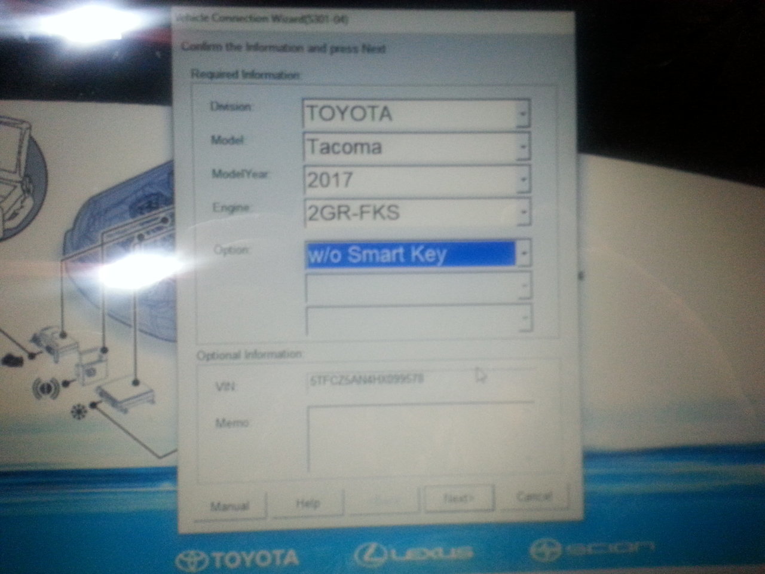Viewport: 765px width, 574px height.
Task: Click the Manual button
Action: click(x=230, y=506)
